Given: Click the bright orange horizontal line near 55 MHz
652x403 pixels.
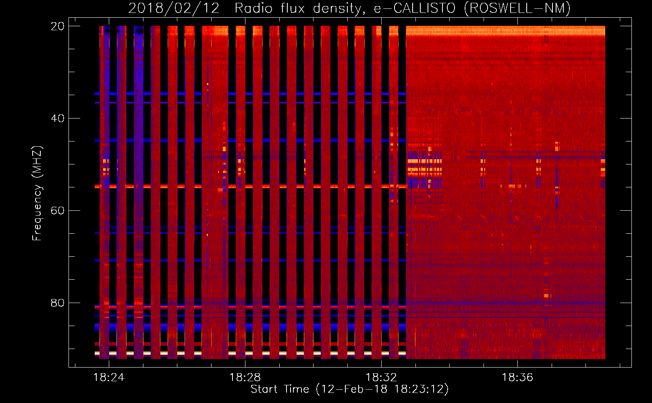Looking at the screenshot, I should coord(250,187).
